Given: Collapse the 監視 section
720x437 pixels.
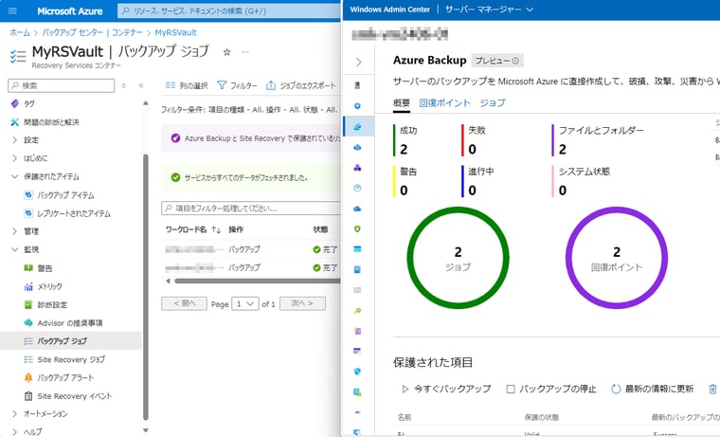Looking at the screenshot, I should pos(14,249).
